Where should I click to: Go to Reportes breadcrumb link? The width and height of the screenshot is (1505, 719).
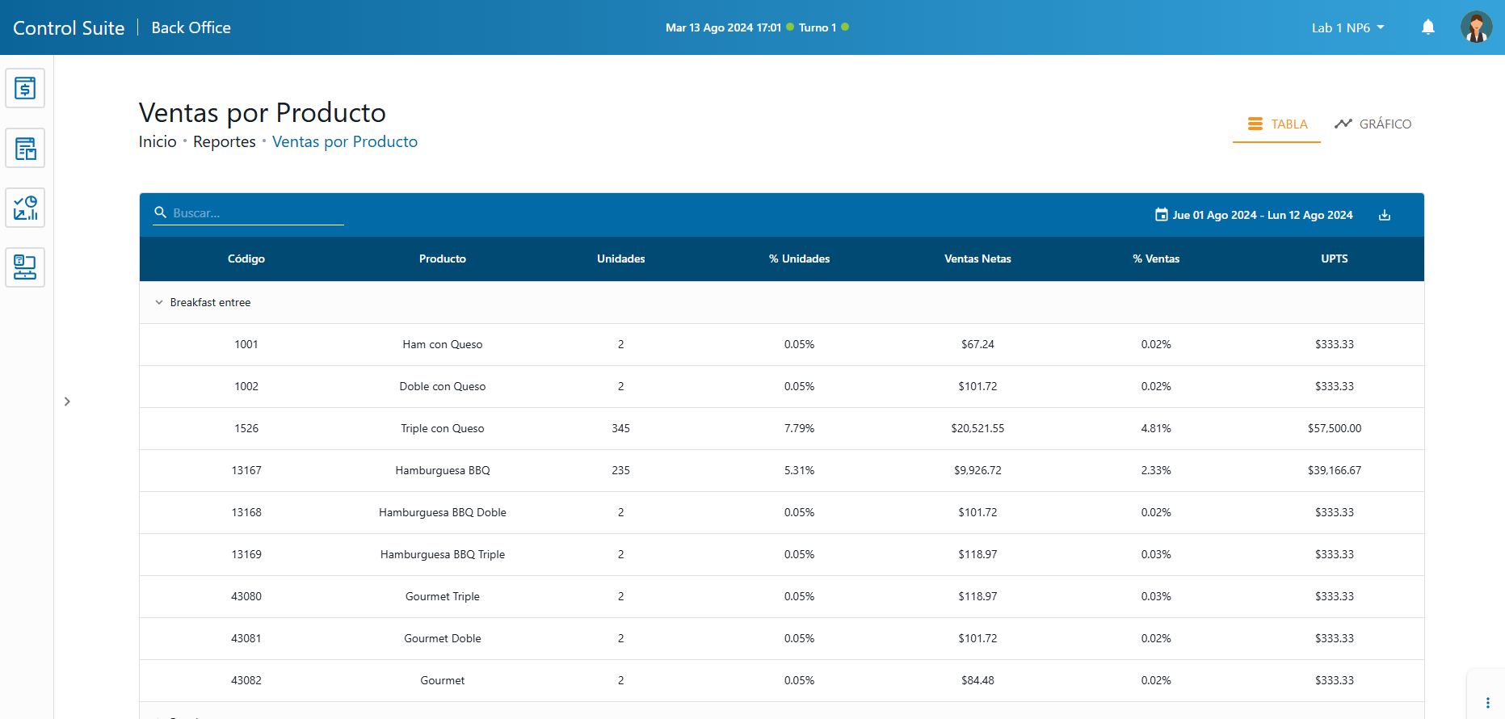[x=224, y=142]
